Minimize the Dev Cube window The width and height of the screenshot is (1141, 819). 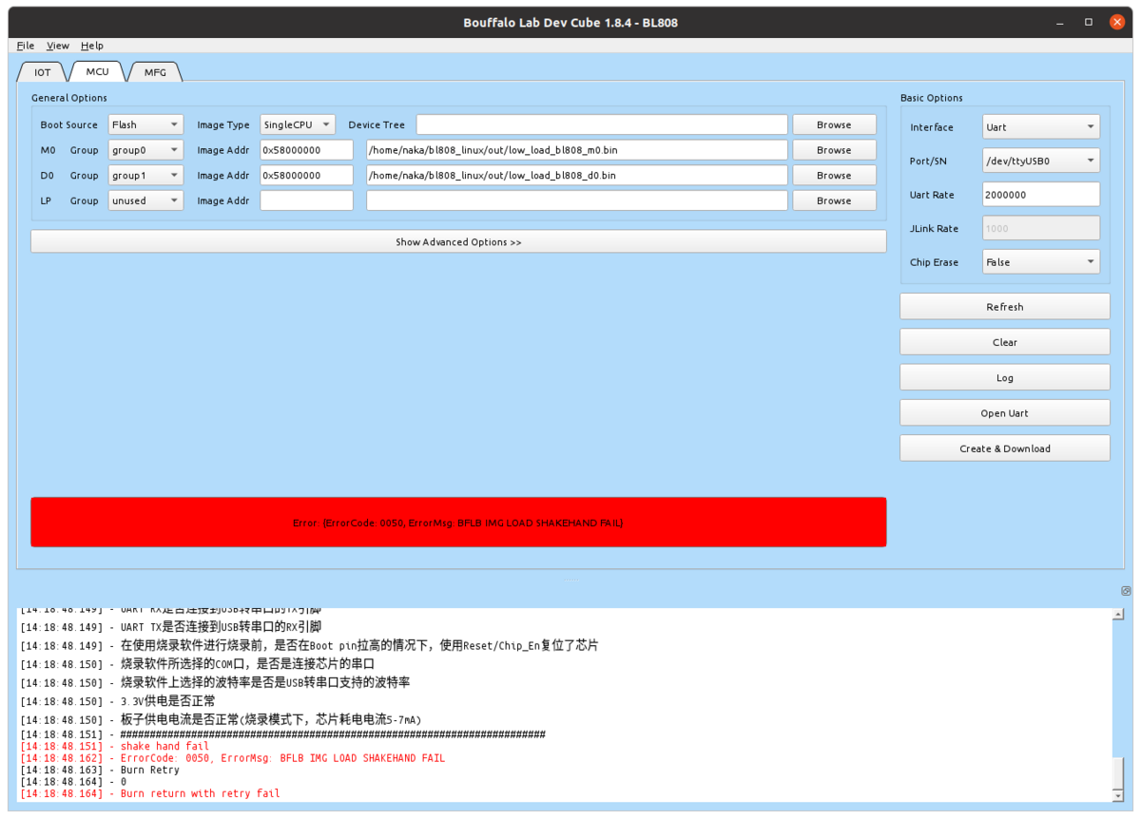[1061, 22]
